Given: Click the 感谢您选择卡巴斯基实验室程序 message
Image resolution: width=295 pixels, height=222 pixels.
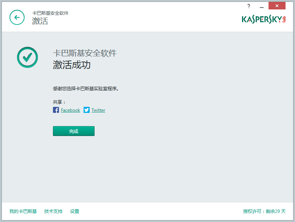Looking at the screenshot, I should tap(85, 88).
